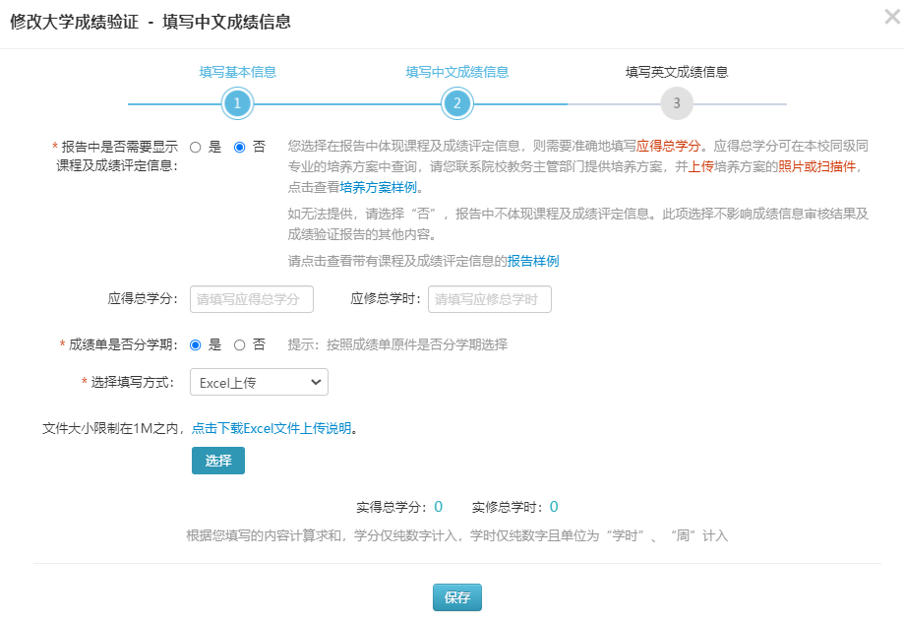Open the 选择填写方式 dropdown showing Excel上传
Screen dimensions: 904x622
(x=258, y=382)
